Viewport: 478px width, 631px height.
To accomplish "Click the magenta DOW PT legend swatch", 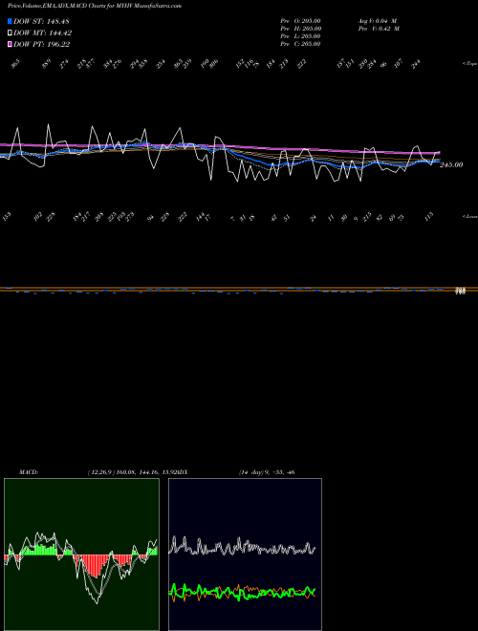I will pyautogui.click(x=11, y=44).
